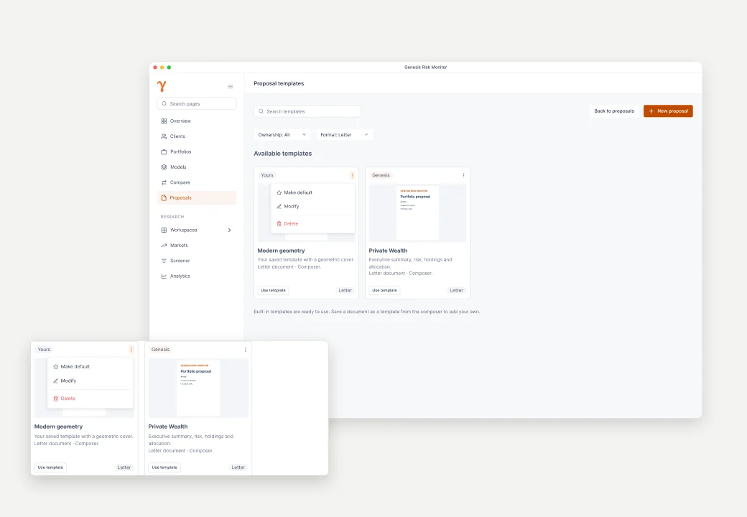747x517 pixels.
Task: Click the Analytics chart icon
Action: click(164, 276)
